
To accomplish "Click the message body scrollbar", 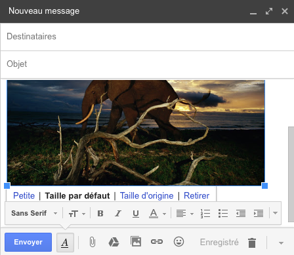I will (291, 174).
